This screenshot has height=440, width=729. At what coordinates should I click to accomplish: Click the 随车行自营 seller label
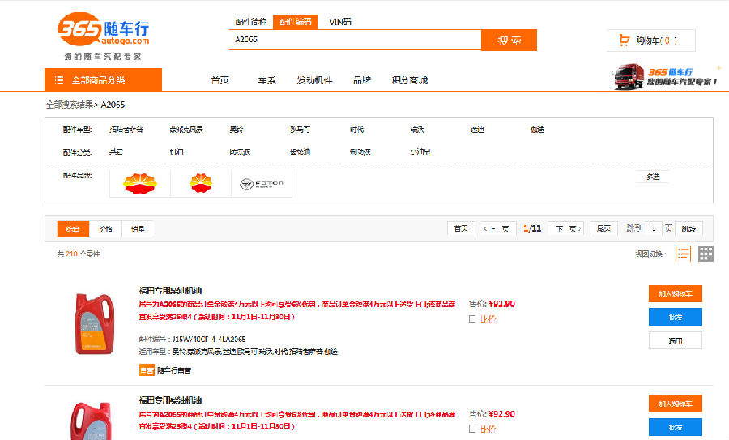(174, 370)
